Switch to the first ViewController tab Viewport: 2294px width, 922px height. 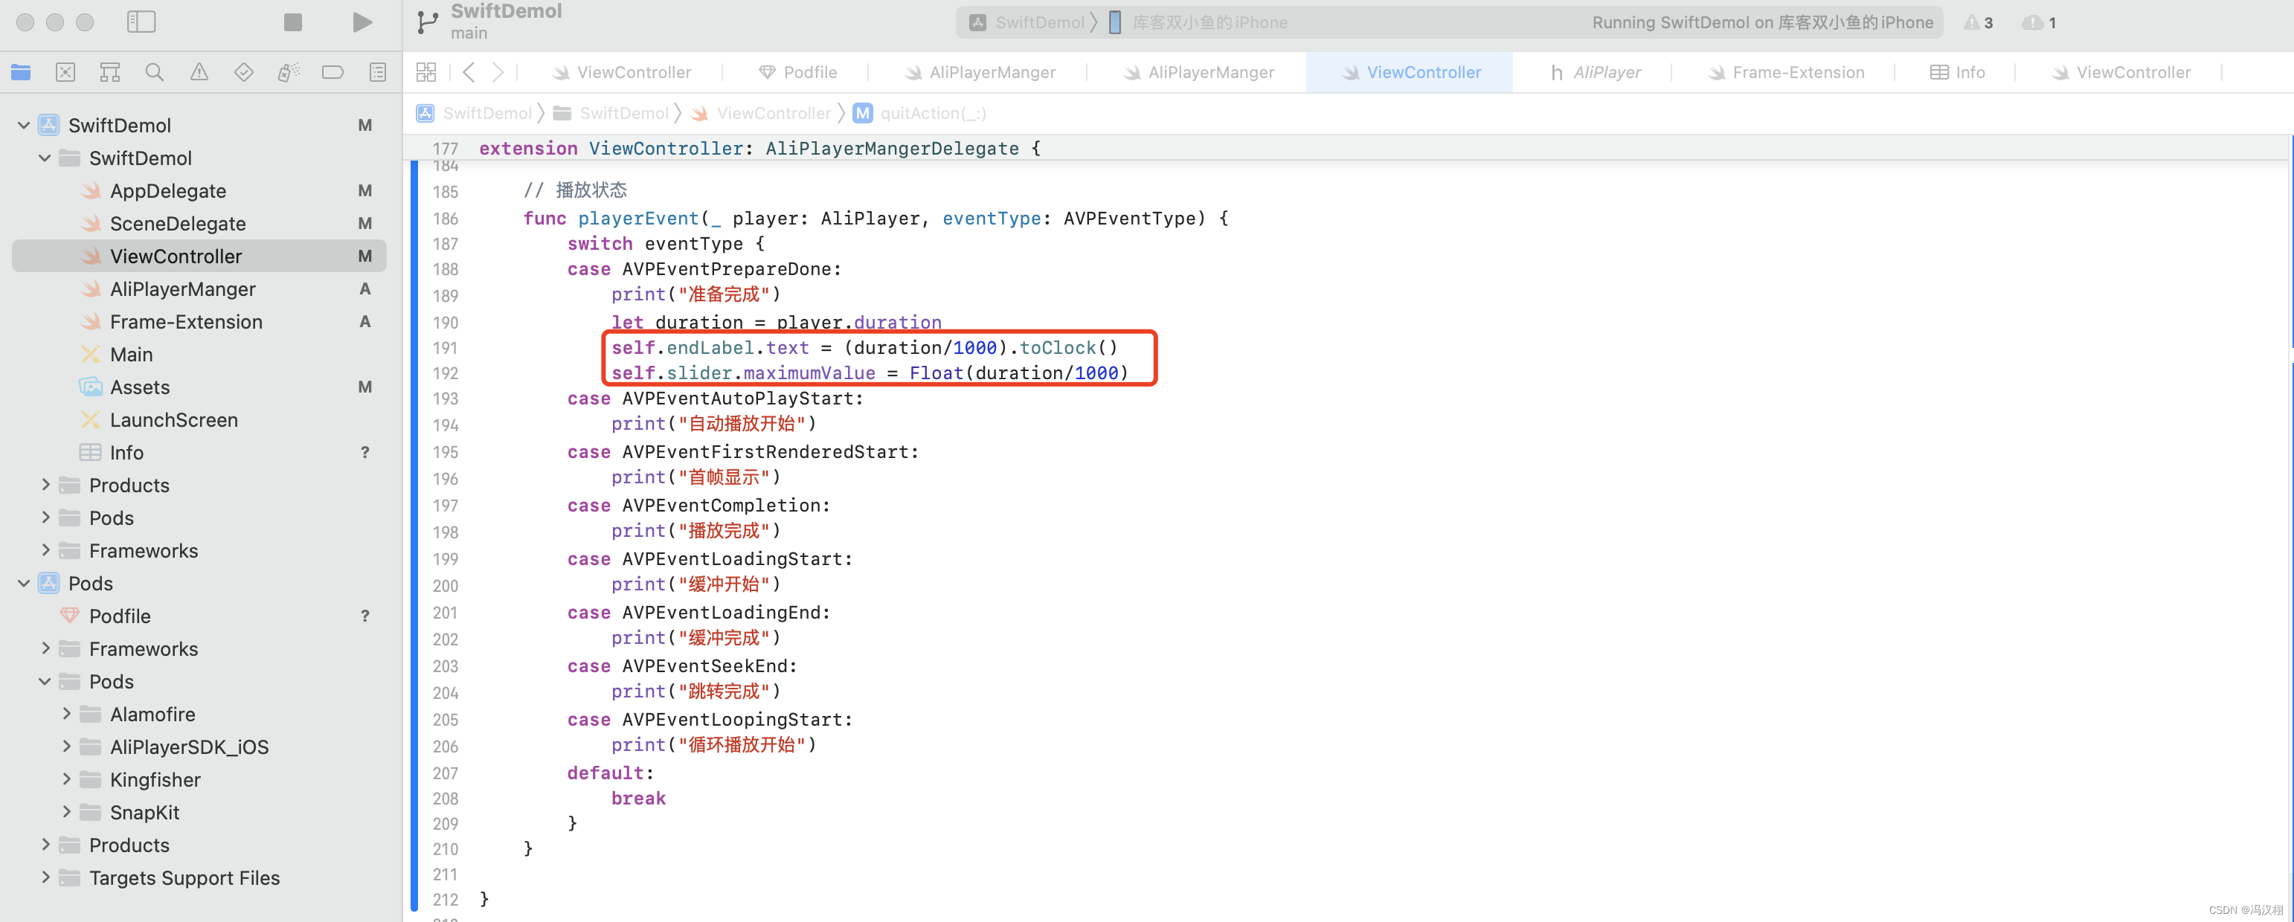click(622, 72)
